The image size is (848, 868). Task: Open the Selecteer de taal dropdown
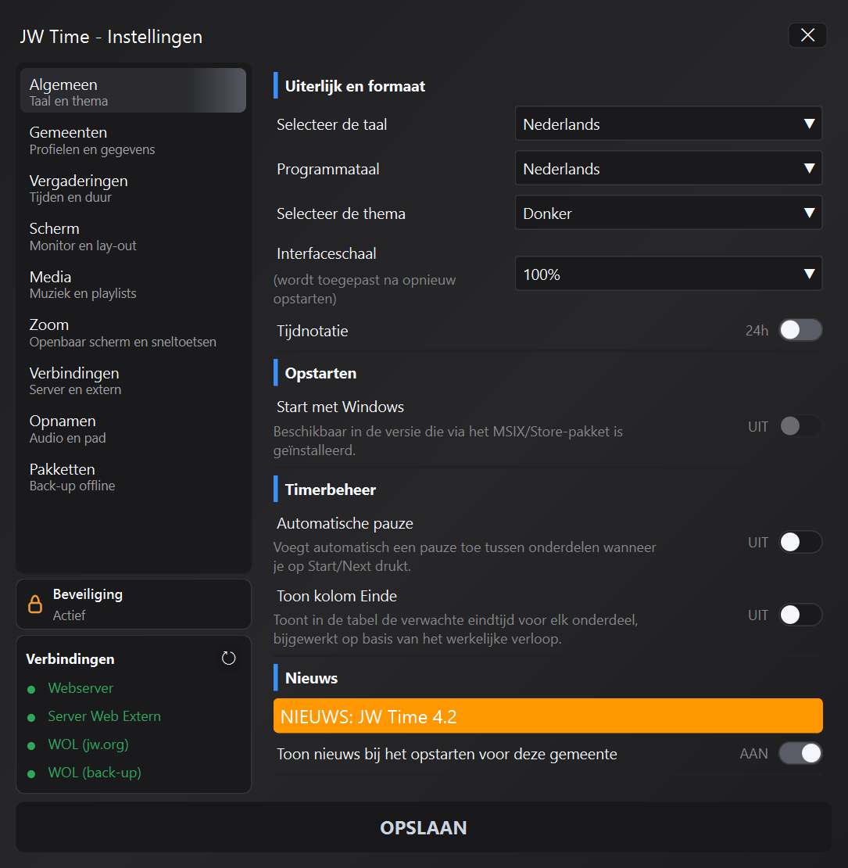click(x=668, y=124)
